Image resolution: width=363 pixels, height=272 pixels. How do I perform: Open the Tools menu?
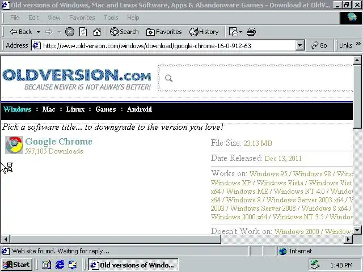click(x=111, y=18)
